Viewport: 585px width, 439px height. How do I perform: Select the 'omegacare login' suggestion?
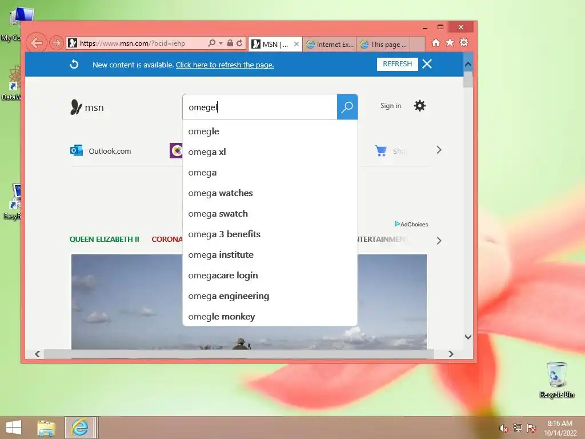coord(270,275)
